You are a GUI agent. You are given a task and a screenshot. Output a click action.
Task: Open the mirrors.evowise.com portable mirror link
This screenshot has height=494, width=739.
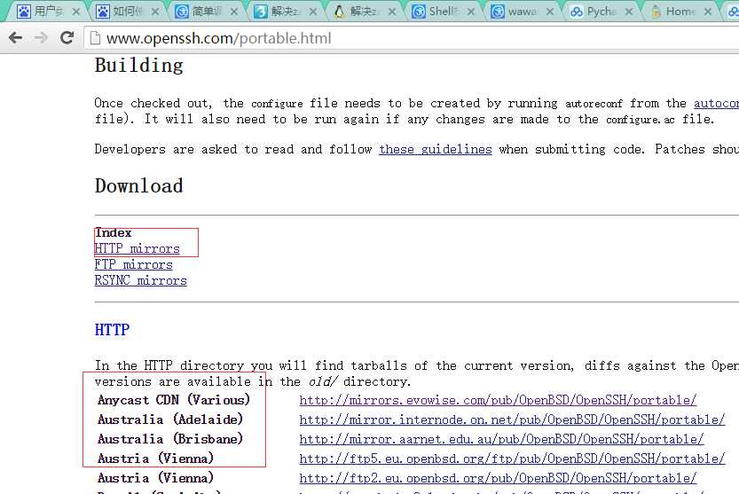(498, 400)
